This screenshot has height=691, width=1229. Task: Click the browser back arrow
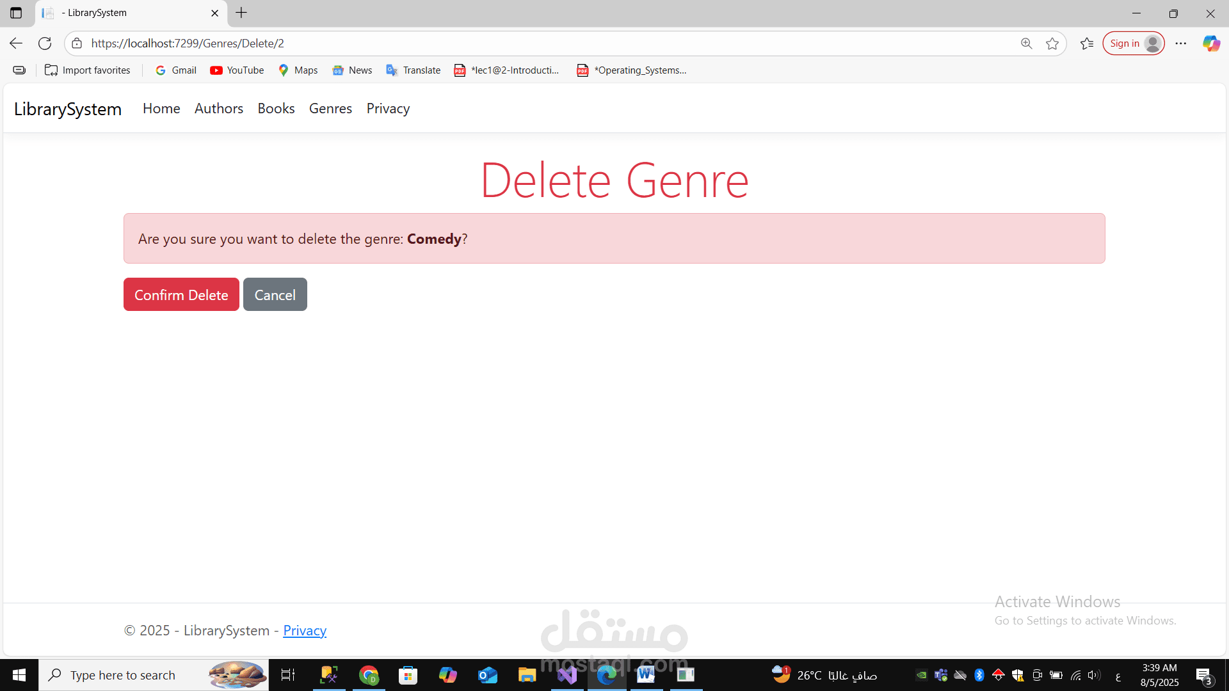(16, 44)
